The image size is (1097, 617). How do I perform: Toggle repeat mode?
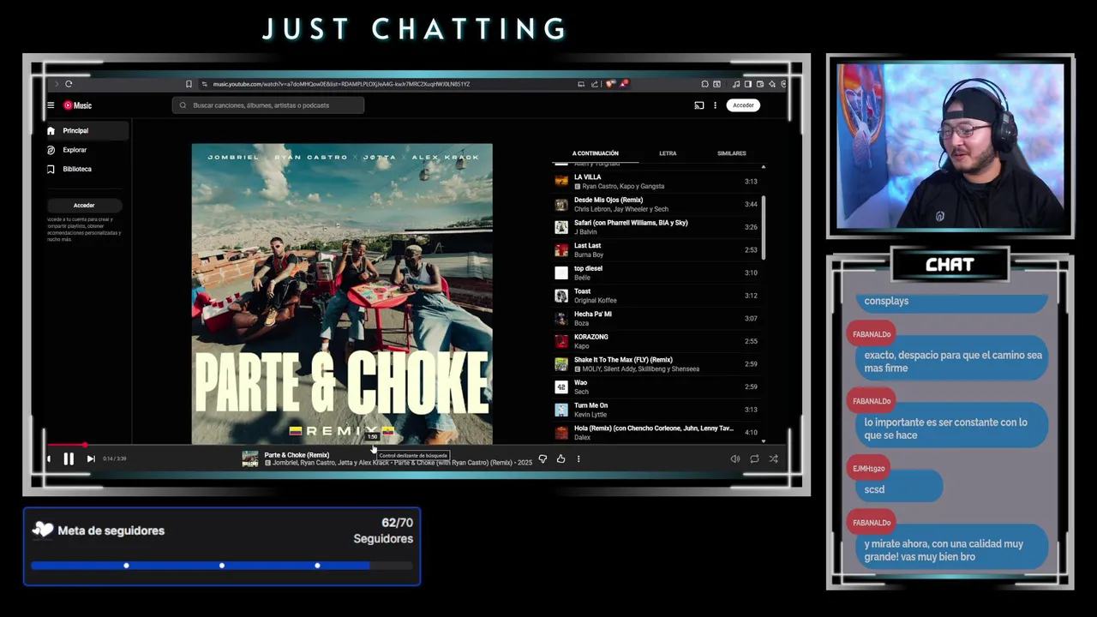754,458
